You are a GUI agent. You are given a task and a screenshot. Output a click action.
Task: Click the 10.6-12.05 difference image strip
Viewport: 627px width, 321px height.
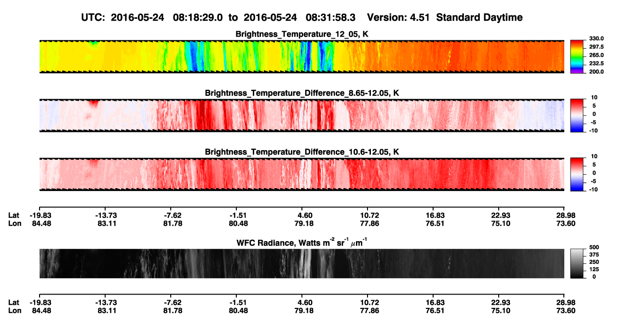[301, 174]
